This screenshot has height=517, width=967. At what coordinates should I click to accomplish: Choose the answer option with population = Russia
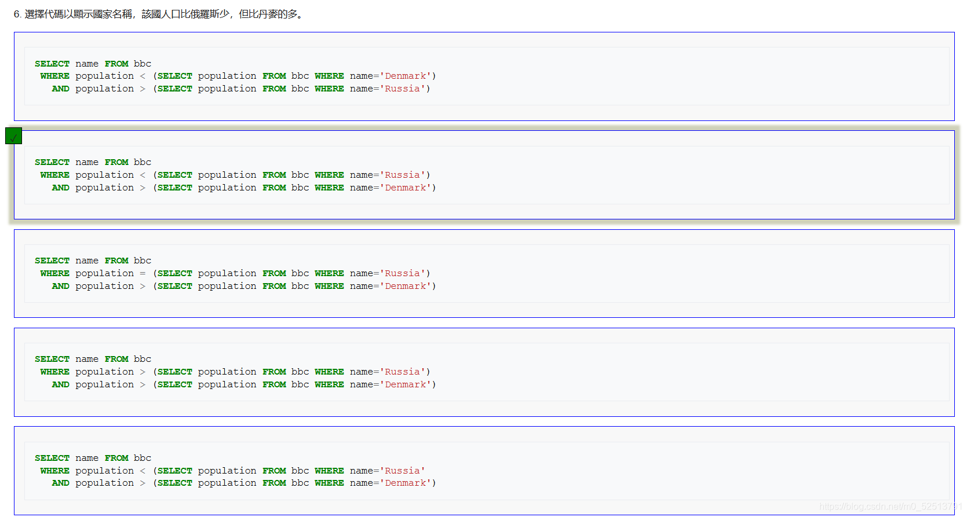pyautogui.click(x=484, y=273)
